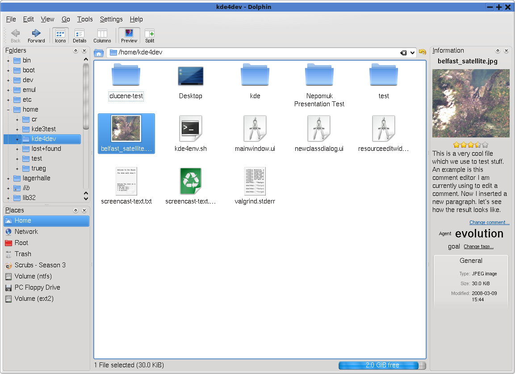Expand the lagerhalle folder in tree

(x=8, y=179)
